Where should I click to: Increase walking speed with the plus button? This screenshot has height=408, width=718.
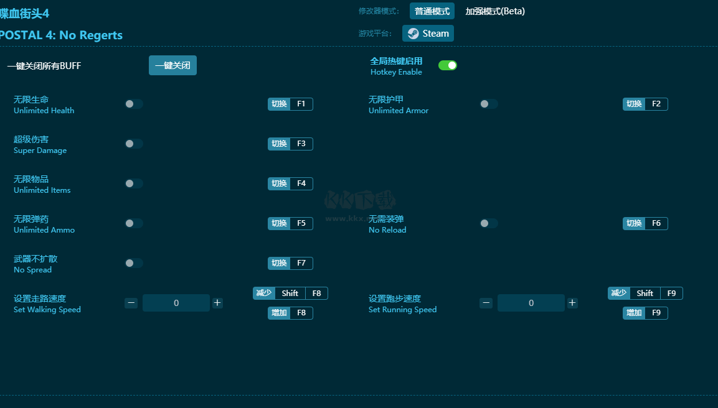tap(217, 303)
